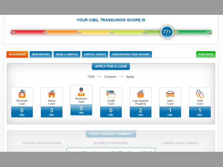The height and width of the screenshot is (167, 223).
Task: Go to the Dispute Status tab
Action: 95,55
